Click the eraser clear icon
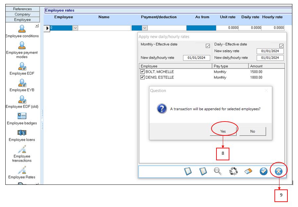 click(249, 171)
